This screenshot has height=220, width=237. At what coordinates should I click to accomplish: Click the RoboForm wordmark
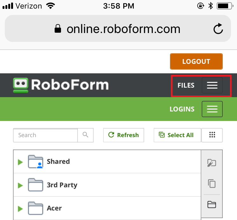70,85
